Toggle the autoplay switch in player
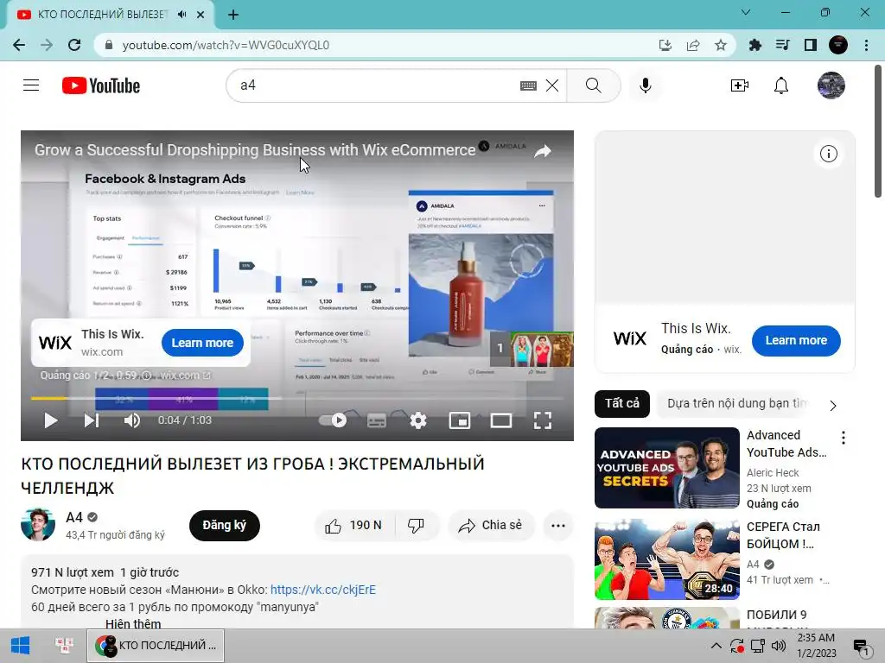Screen dimensions: 885x663 [333, 420]
